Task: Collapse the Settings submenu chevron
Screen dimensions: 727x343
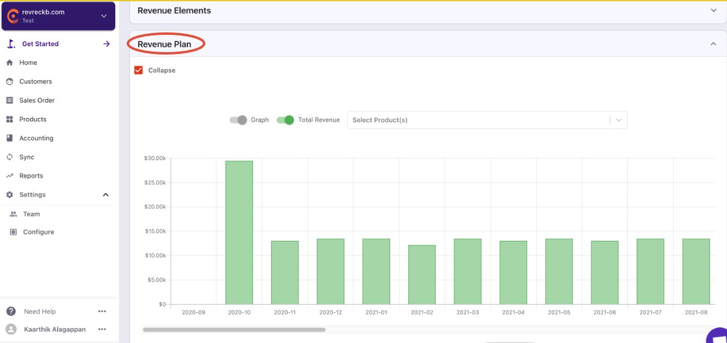Action: (x=106, y=195)
